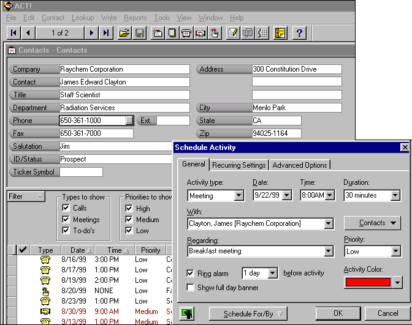Image resolution: width=412 pixels, height=325 pixels.
Task: Sort by the Time column header
Action: coord(115,250)
